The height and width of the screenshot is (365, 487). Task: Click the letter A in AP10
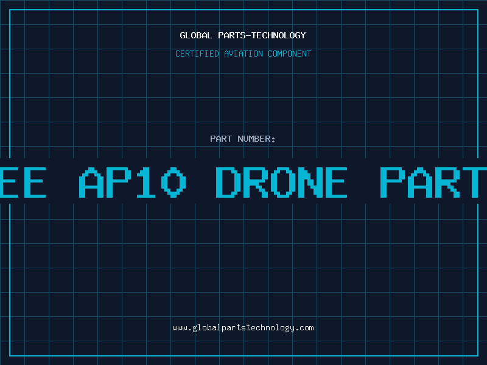tap(92, 182)
